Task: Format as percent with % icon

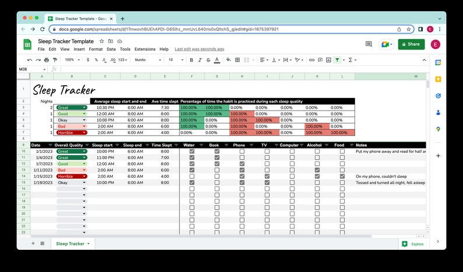Action: coord(96,60)
